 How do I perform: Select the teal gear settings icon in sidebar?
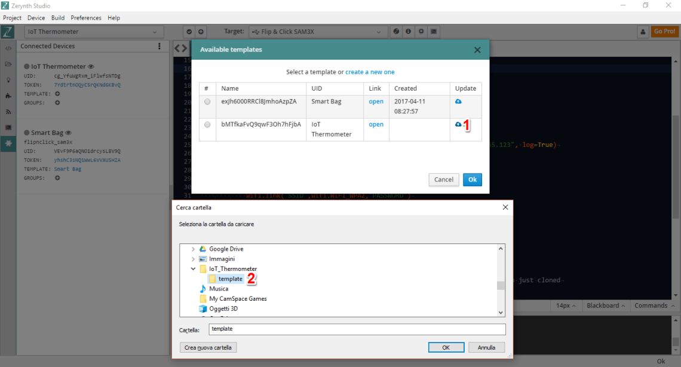coord(8,143)
